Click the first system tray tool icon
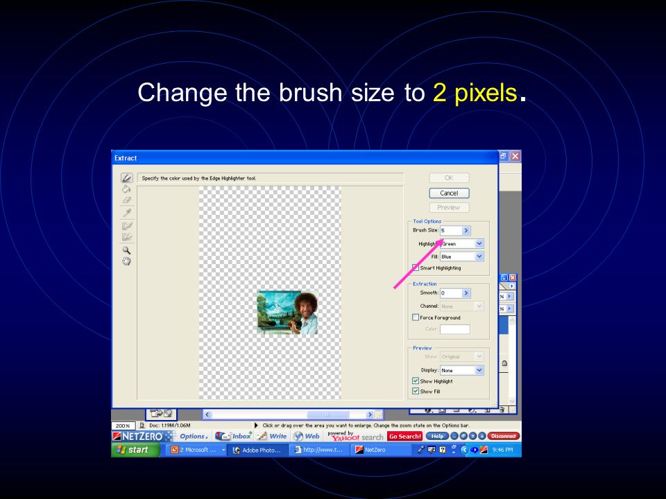Image resolution: width=666 pixels, height=499 pixels. [420, 450]
